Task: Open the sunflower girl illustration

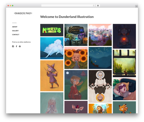Action: coord(76,58)
